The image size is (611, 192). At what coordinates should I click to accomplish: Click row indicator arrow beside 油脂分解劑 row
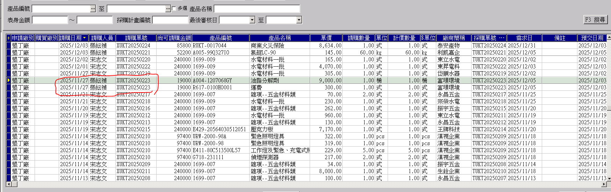tap(9, 80)
